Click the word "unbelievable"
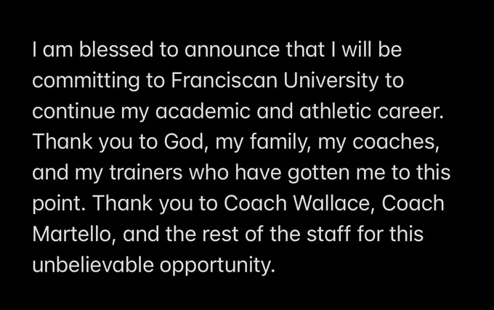494x310 pixels. (93, 265)
